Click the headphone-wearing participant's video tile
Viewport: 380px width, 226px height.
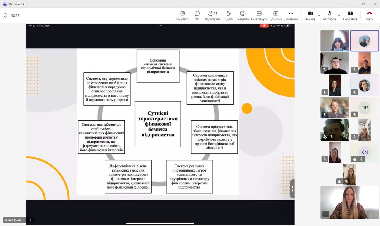coord(335,130)
